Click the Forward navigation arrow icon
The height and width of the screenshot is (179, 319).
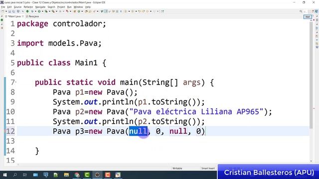(x=154, y=11)
